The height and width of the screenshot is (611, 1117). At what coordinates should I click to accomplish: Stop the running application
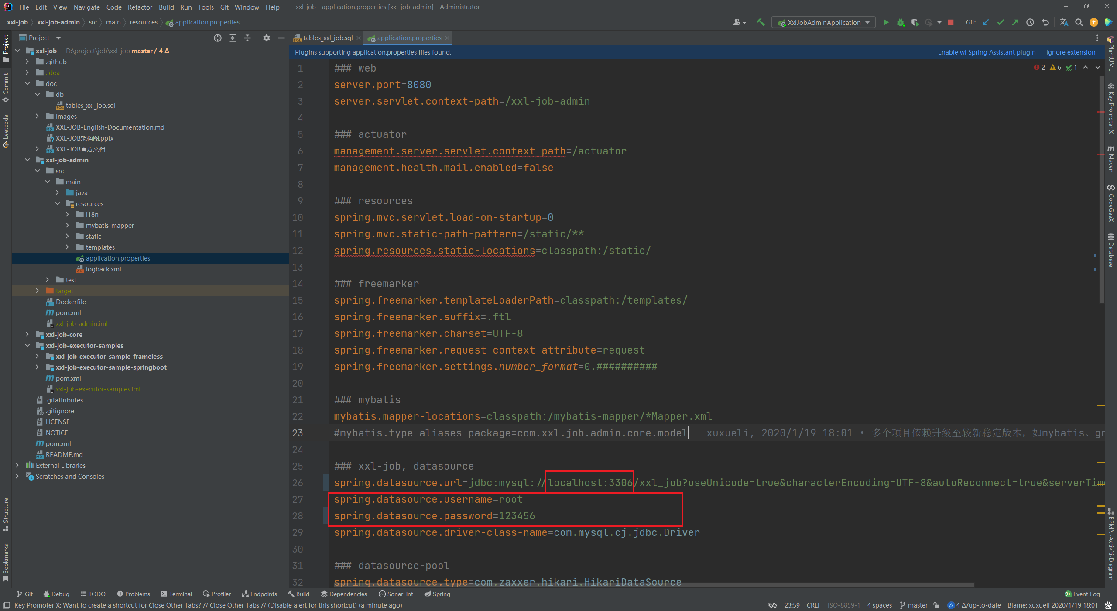951,22
